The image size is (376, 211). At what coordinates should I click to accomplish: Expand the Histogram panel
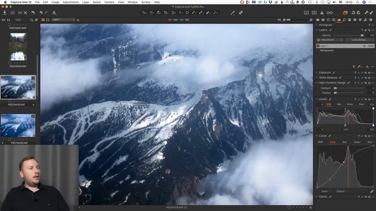point(317,25)
